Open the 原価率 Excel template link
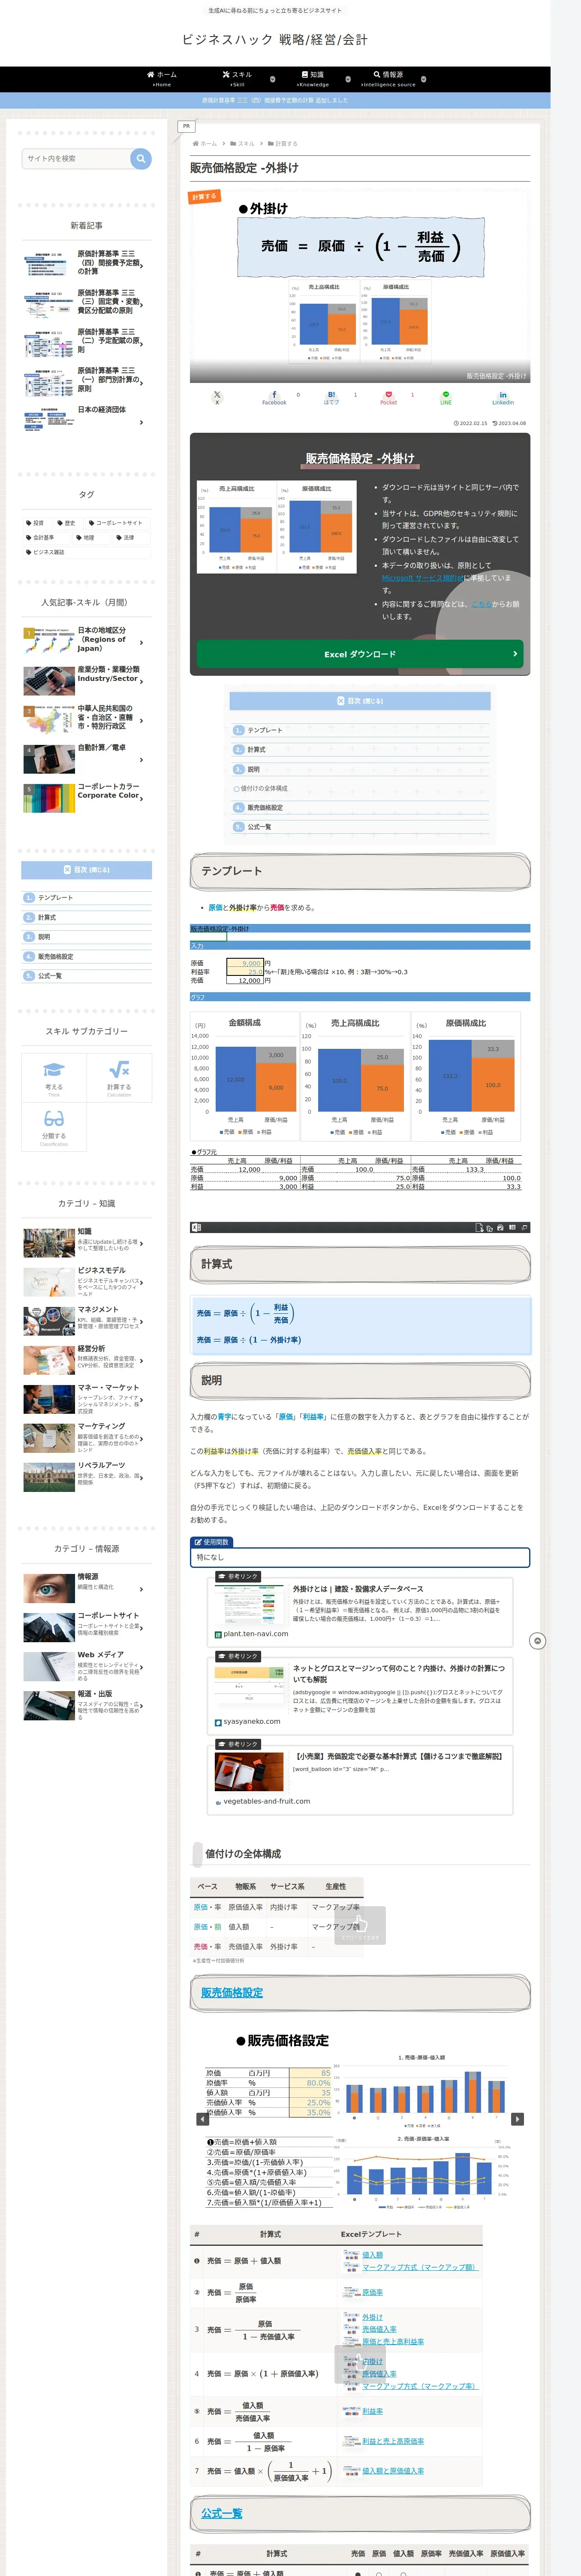Viewport: 581px width, 2576px height. tap(372, 2292)
